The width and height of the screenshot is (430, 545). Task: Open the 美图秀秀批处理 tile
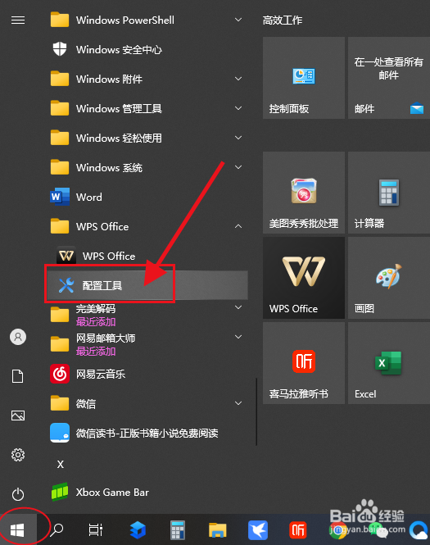pyautogui.click(x=304, y=193)
